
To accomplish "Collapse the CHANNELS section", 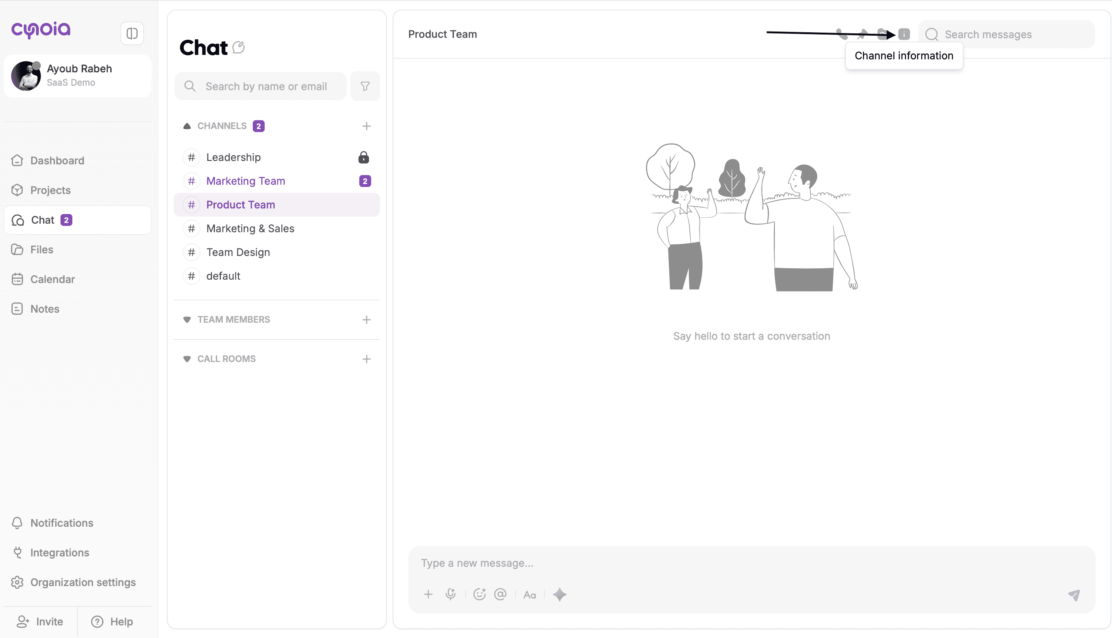I will pos(187,126).
